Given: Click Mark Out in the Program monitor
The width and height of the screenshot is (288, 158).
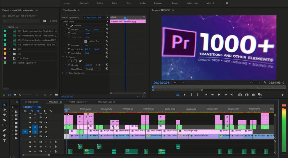Looking at the screenshot, I should (x=197, y=95).
